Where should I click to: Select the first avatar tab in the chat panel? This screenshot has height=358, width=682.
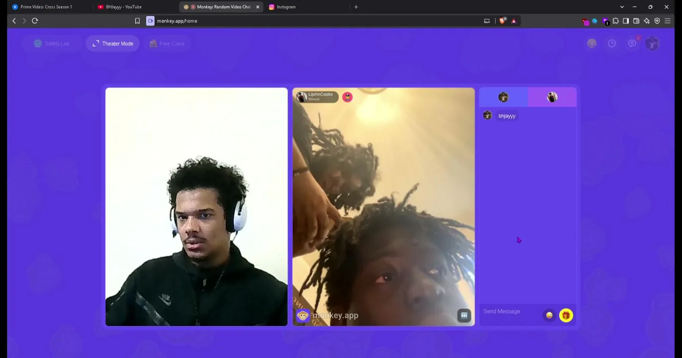(503, 97)
